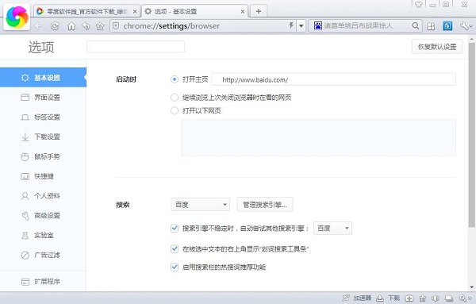The height and width of the screenshot is (304, 476).
Task: Click the home icon in navigation bar
Action: 71,26
